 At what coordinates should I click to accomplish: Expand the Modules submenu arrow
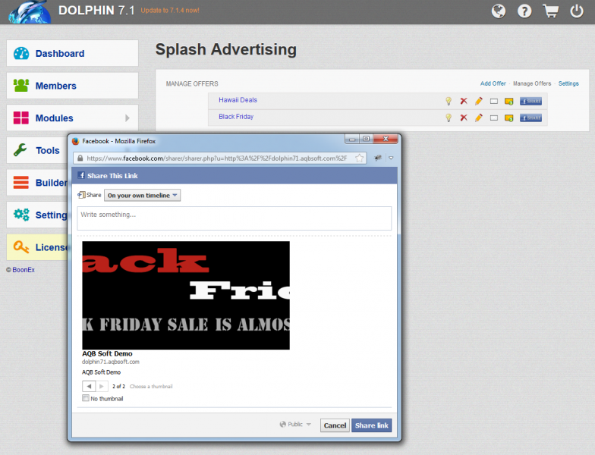[x=127, y=118]
